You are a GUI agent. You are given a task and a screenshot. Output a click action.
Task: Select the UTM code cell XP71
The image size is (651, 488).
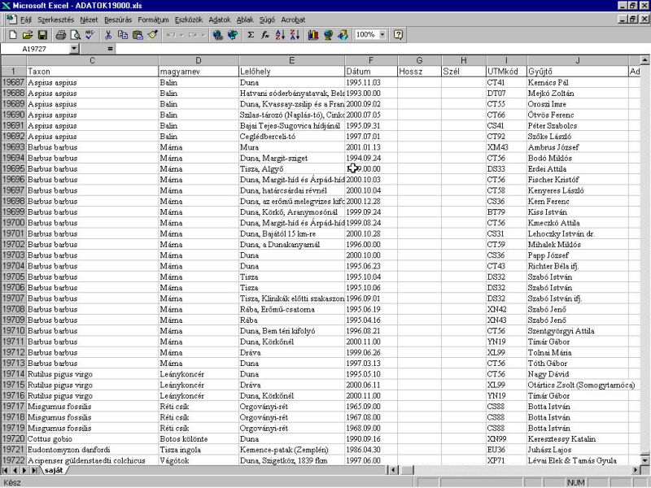[506, 460]
